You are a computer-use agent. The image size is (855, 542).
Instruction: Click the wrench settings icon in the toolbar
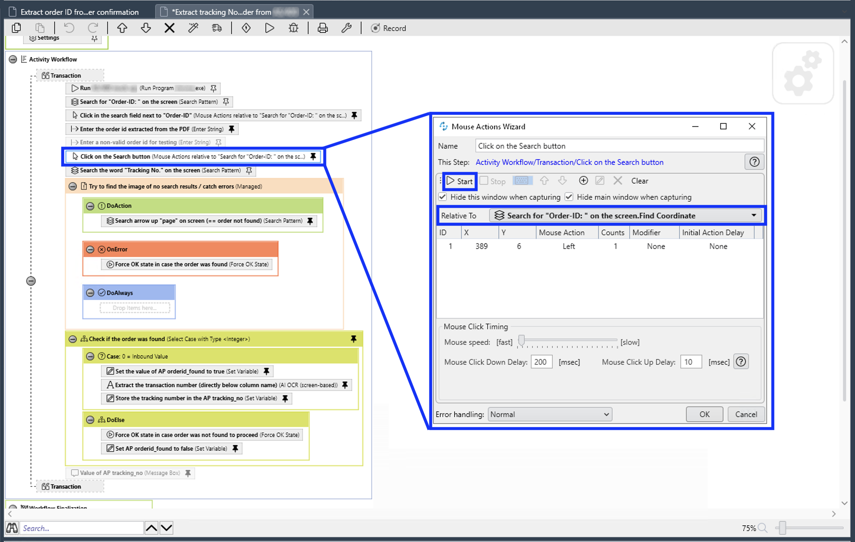click(x=346, y=28)
